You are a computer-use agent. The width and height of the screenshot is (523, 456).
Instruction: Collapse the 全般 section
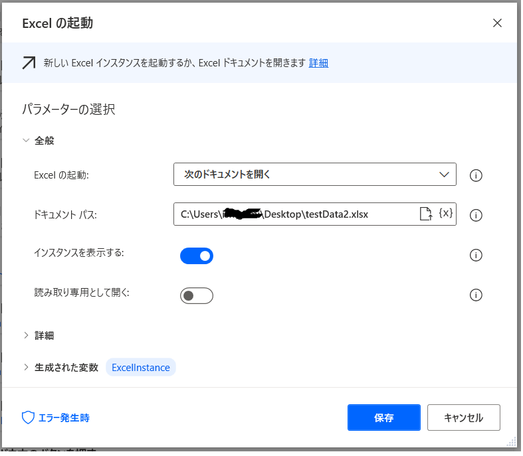coord(27,141)
